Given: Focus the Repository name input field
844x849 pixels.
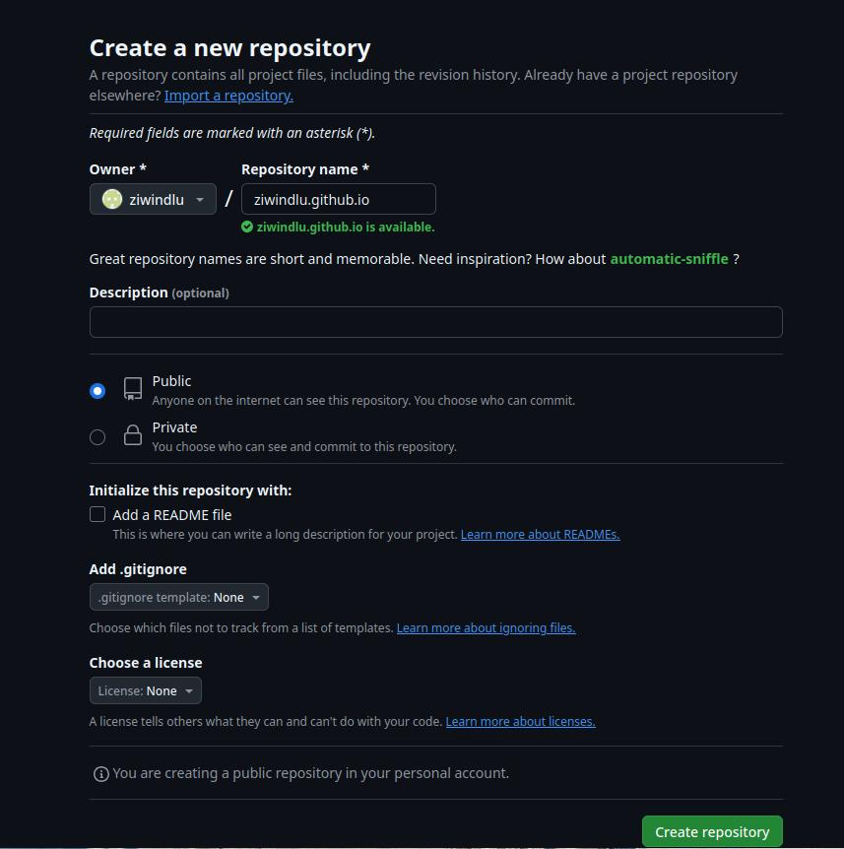Looking at the screenshot, I should tap(339, 199).
